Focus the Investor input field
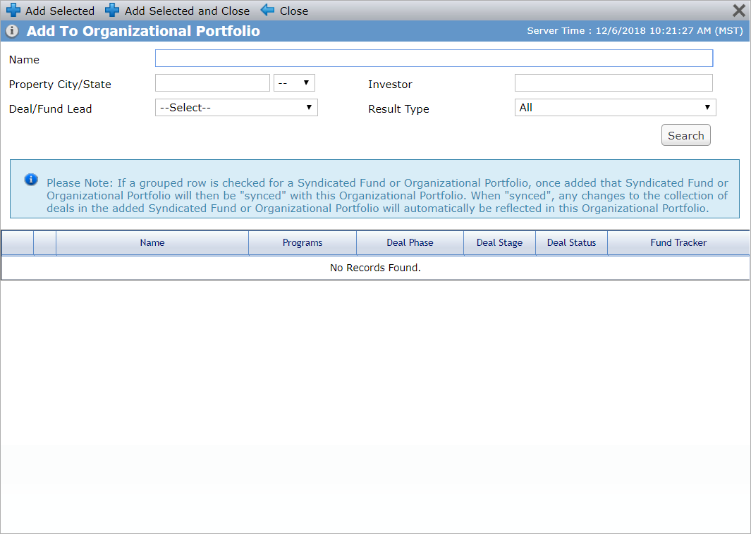The width and height of the screenshot is (751, 534). point(613,83)
